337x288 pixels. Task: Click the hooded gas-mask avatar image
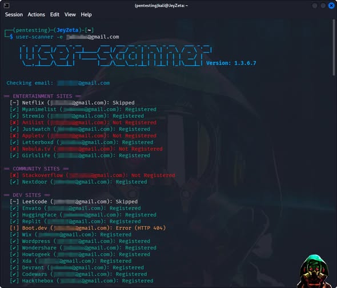(315, 271)
